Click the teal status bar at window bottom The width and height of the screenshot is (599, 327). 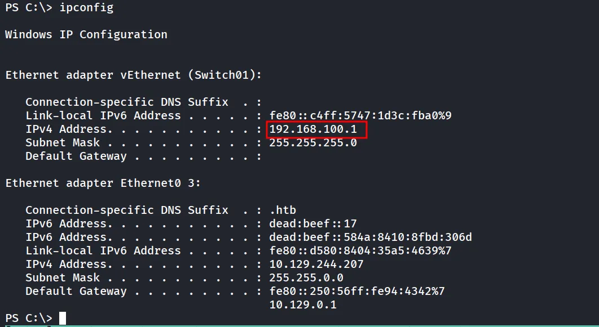[x=299, y=326]
